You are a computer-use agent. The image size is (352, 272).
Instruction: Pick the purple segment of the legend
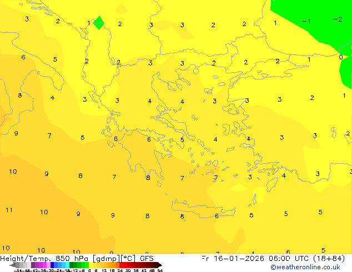[37, 265]
